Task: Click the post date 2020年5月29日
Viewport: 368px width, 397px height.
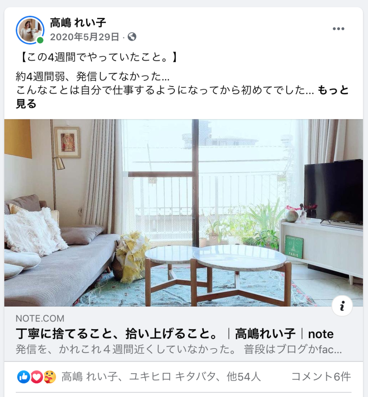Action: [x=84, y=37]
